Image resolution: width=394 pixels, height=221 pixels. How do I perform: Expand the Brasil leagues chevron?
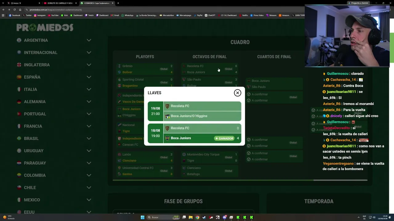point(89,138)
